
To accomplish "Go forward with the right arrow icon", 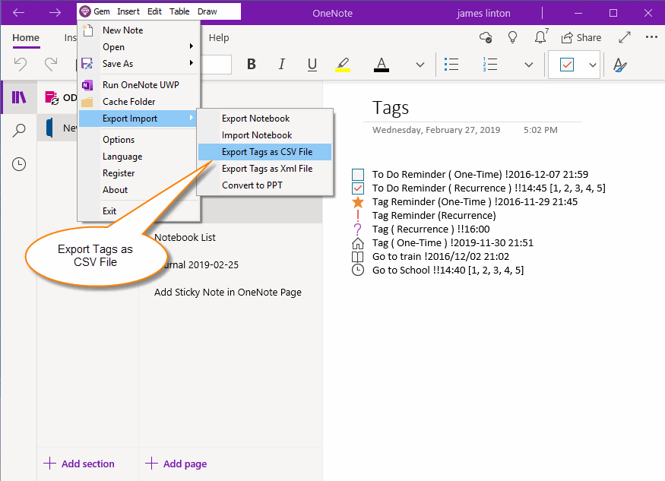I will (55, 13).
